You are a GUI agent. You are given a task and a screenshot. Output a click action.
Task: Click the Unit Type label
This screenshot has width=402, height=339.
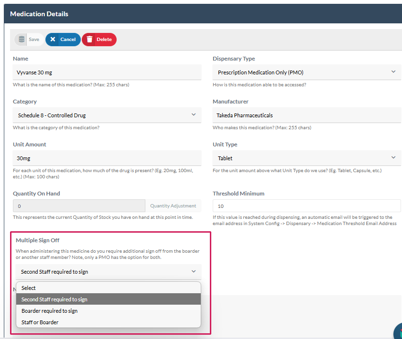click(x=225, y=144)
